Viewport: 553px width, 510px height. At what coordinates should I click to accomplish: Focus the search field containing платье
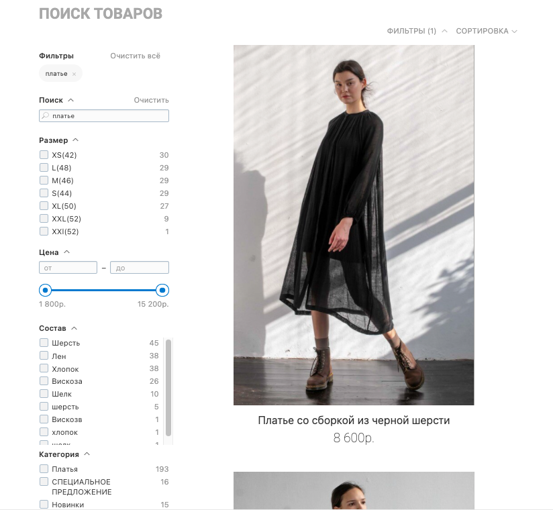104,115
